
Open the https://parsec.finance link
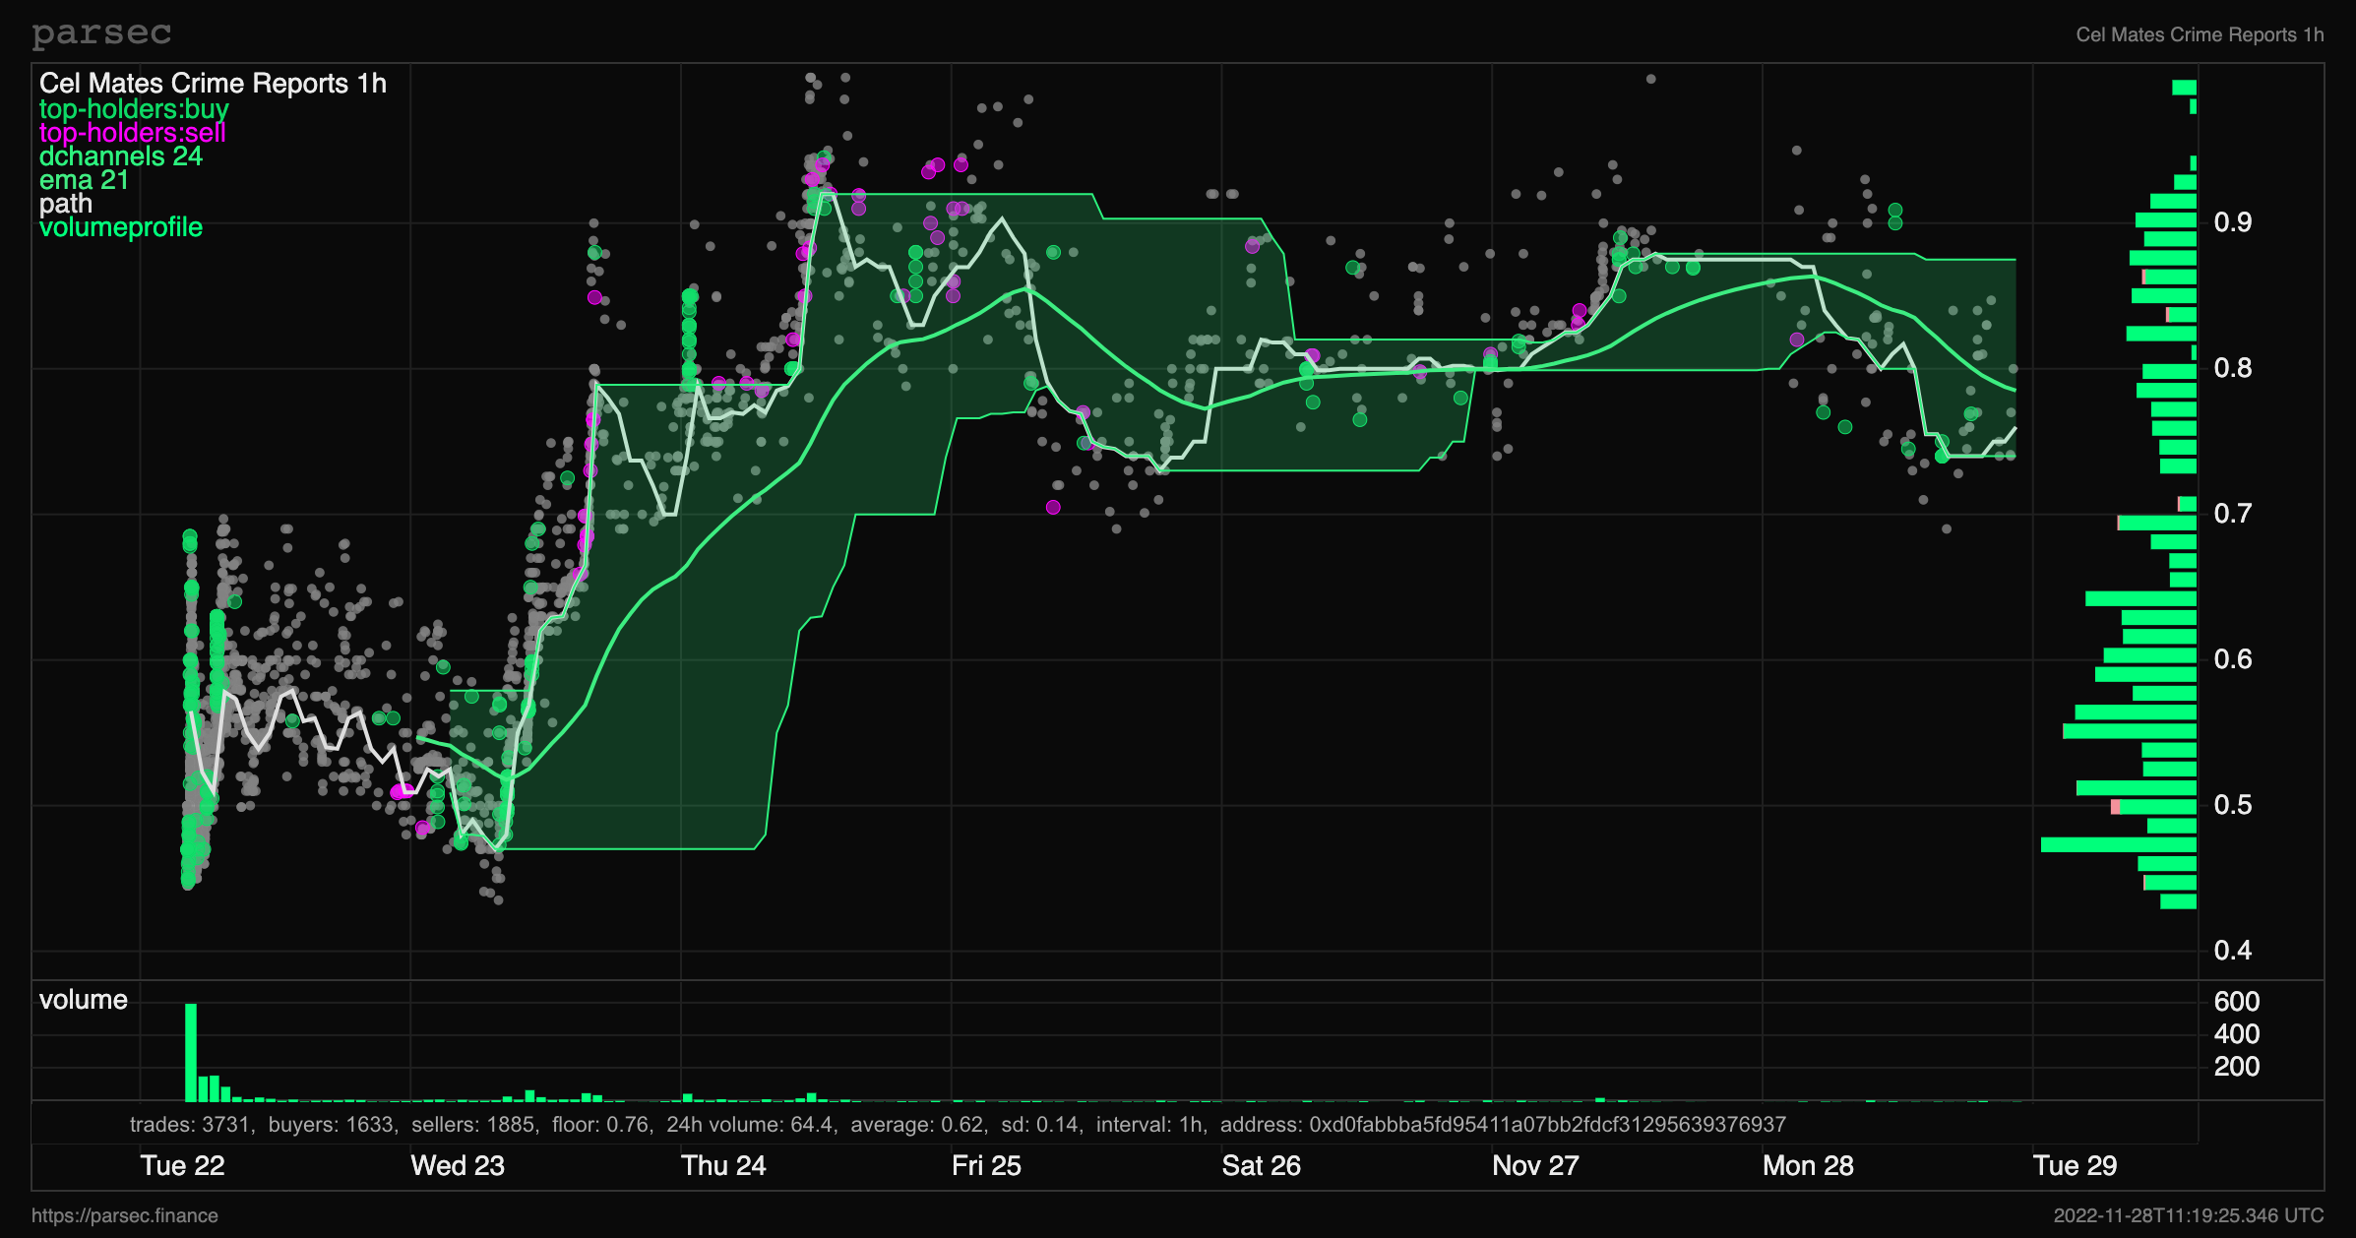[125, 1215]
